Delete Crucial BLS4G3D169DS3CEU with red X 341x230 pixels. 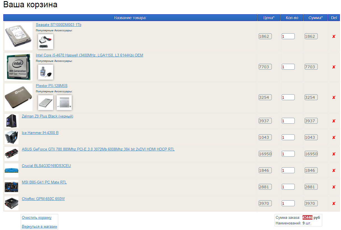tap(334, 170)
